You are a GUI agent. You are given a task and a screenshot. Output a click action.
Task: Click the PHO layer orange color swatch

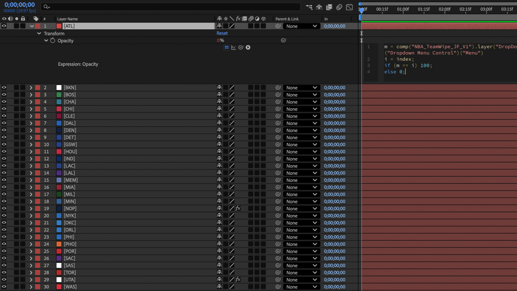point(59,244)
